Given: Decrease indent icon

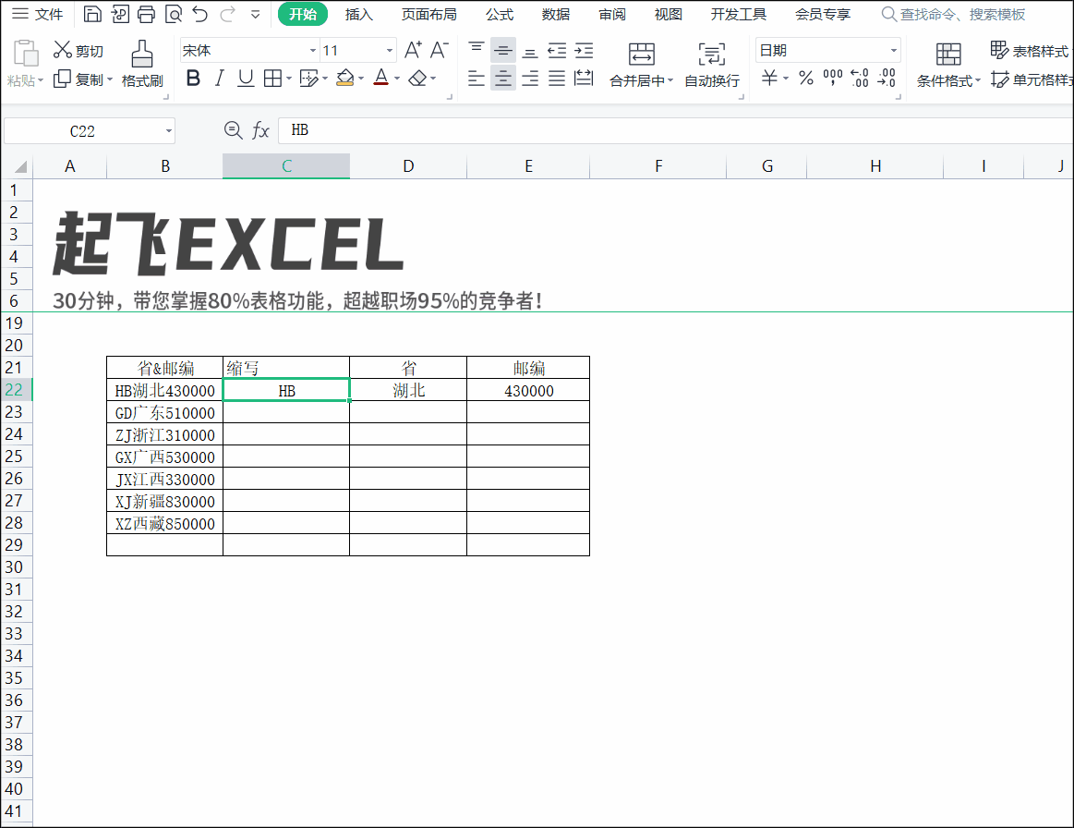Looking at the screenshot, I should tap(557, 50).
